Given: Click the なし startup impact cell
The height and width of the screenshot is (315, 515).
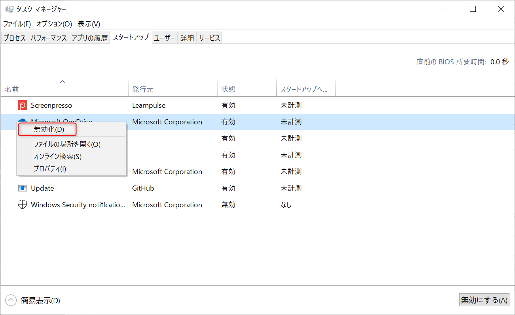Looking at the screenshot, I should click(x=286, y=205).
